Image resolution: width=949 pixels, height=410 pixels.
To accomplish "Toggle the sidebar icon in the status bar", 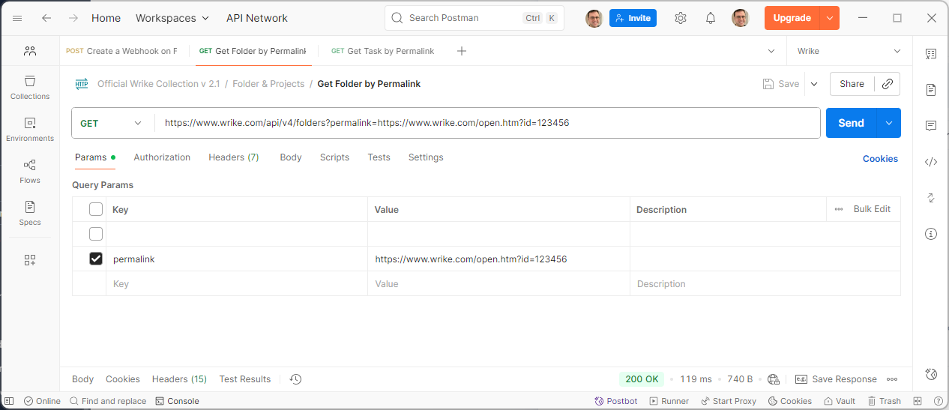I will point(10,401).
